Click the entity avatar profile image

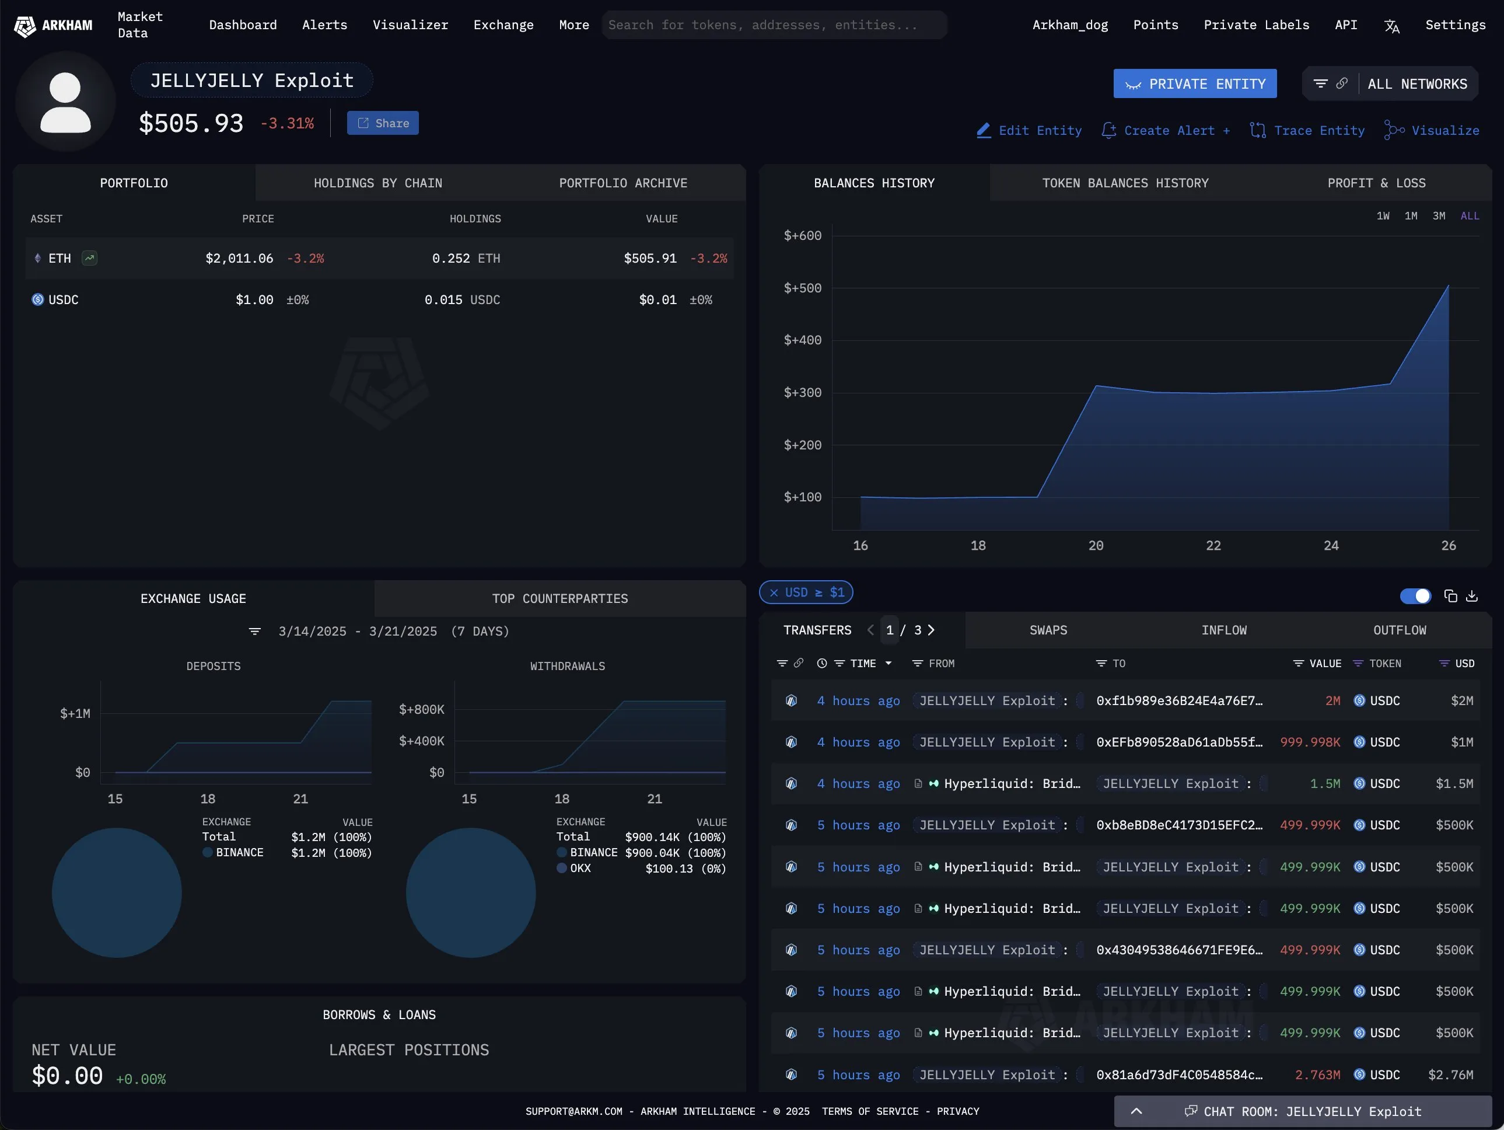65,102
